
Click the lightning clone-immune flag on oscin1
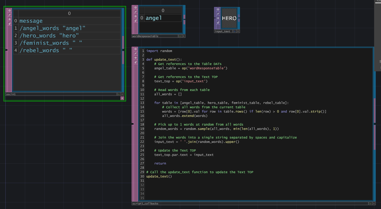tap(10, 15)
